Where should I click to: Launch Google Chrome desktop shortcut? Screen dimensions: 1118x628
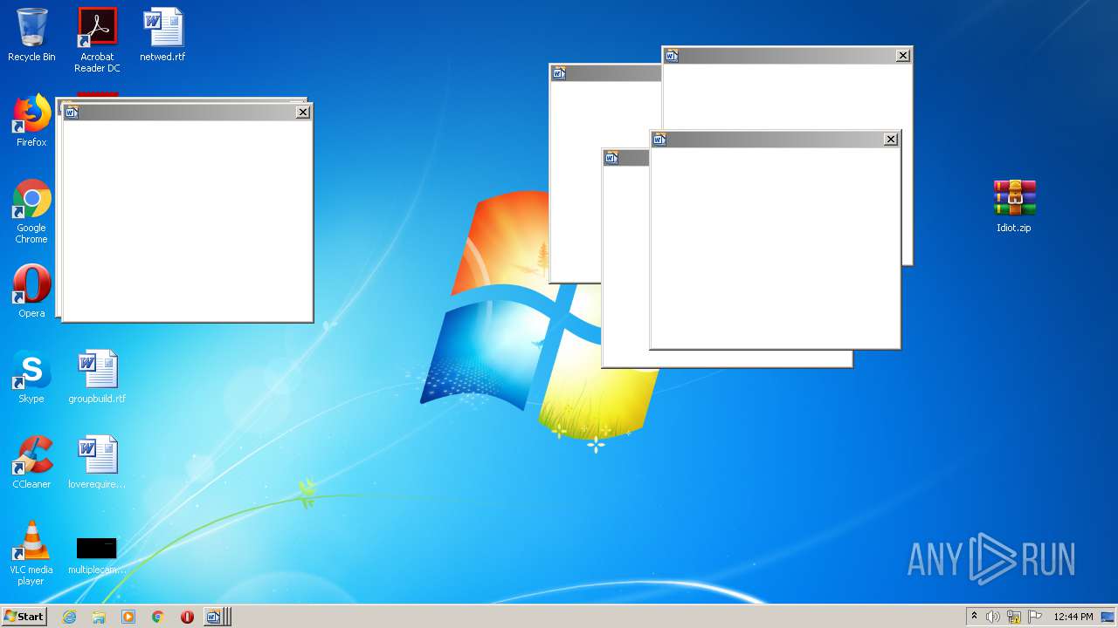tap(31, 211)
